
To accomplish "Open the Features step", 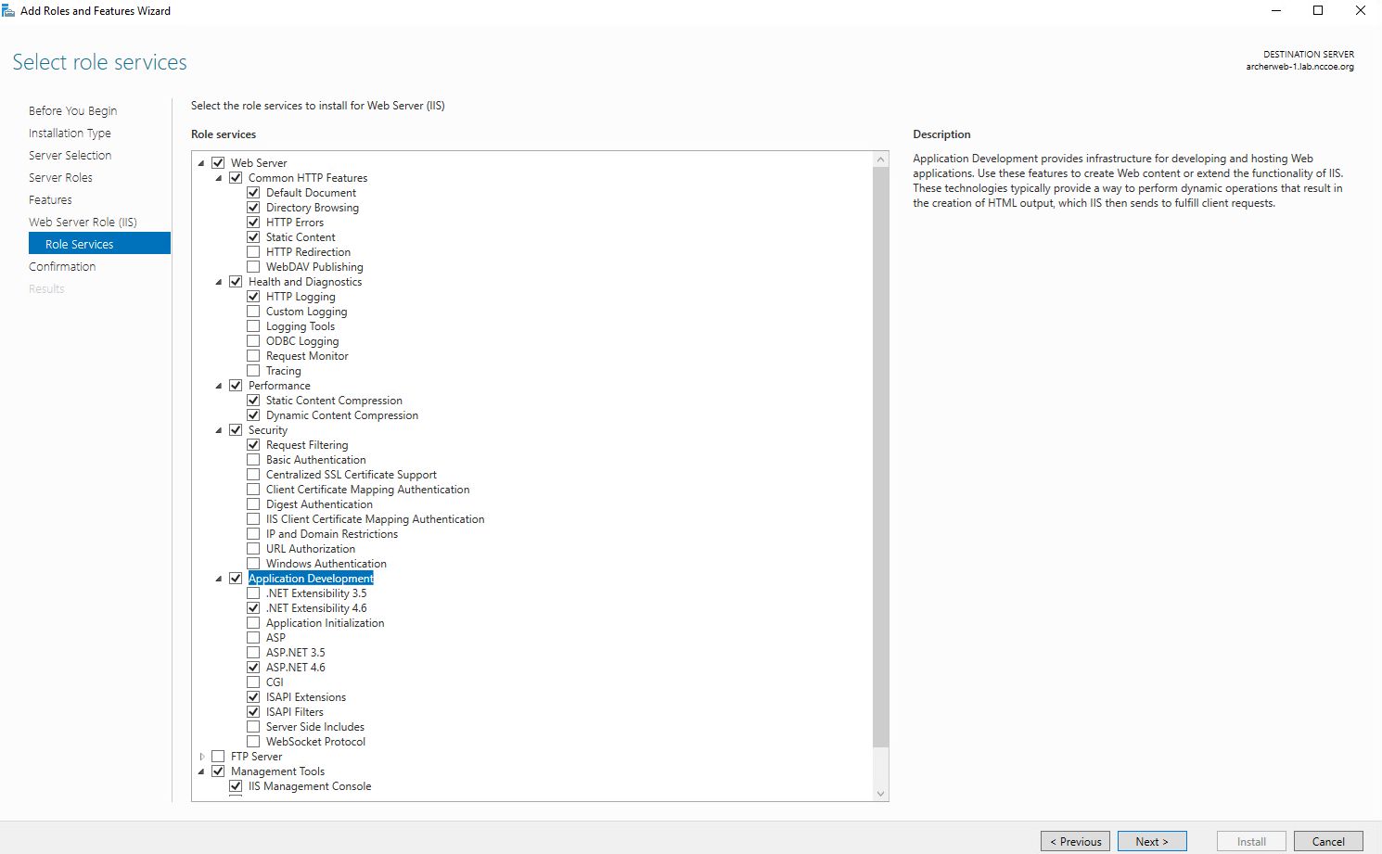I will click(50, 199).
